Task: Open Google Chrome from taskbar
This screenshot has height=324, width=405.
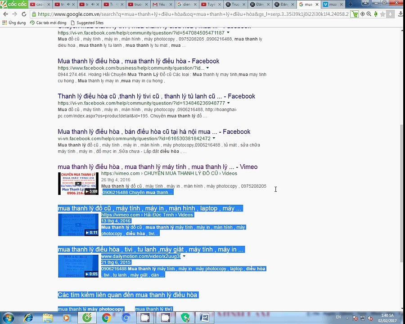Action: click(x=106, y=318)
